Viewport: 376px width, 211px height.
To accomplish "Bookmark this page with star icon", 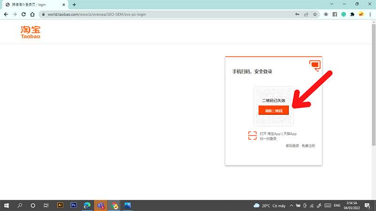I will [x=315, y=15].
